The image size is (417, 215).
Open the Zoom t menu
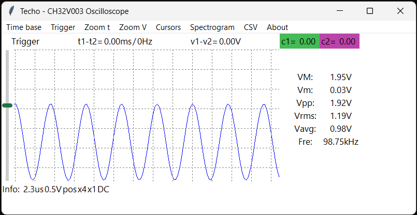(97, 27)
